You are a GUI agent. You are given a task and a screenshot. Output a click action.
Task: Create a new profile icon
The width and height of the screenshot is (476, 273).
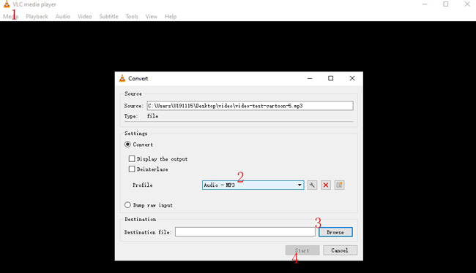click(339, 185)
